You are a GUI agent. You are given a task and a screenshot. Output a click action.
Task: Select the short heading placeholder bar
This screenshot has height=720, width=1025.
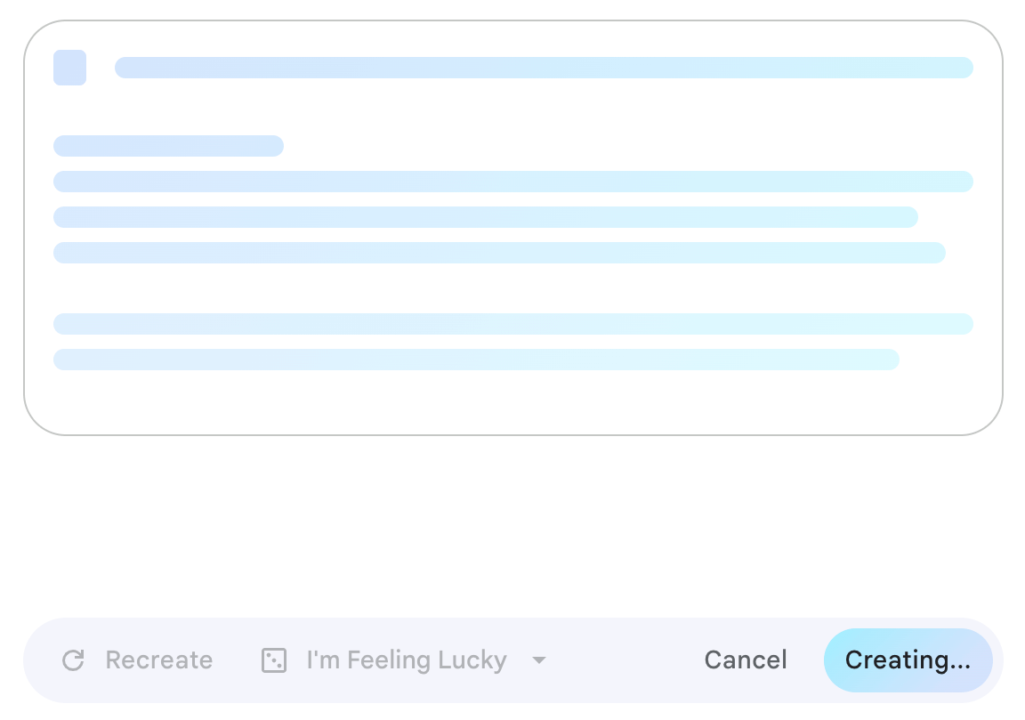pos(168,145)
